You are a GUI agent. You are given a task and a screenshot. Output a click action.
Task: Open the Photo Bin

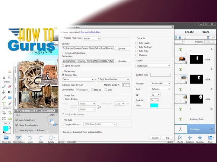pos(6,139)
